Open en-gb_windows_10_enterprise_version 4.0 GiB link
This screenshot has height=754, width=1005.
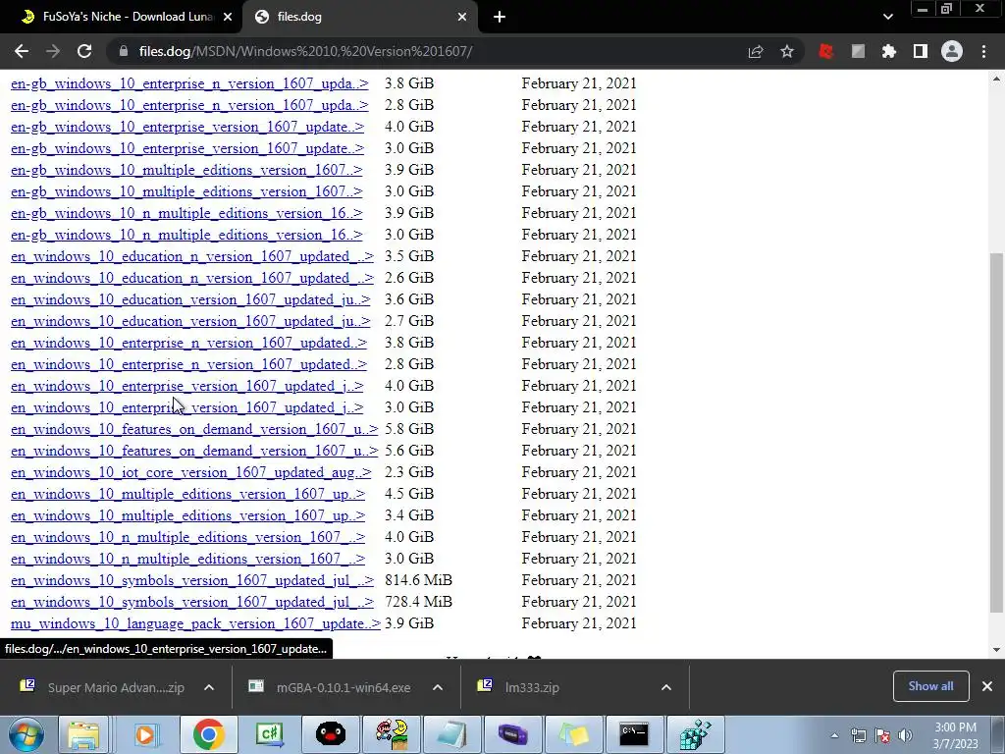[187, 127]
